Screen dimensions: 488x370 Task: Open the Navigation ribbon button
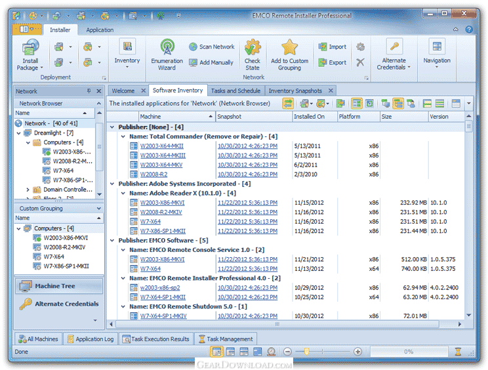pos(437,53)
